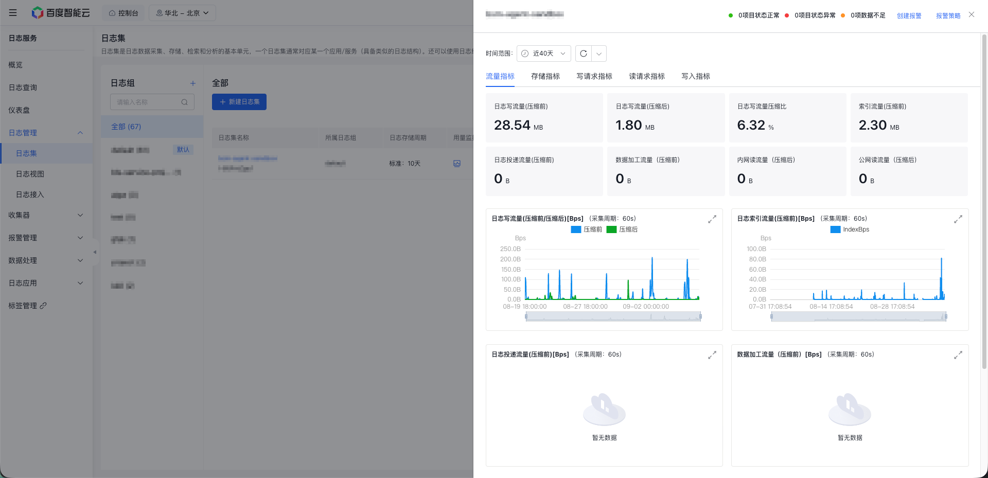Toggle the 压缩后 green legend series

[622, 229]
